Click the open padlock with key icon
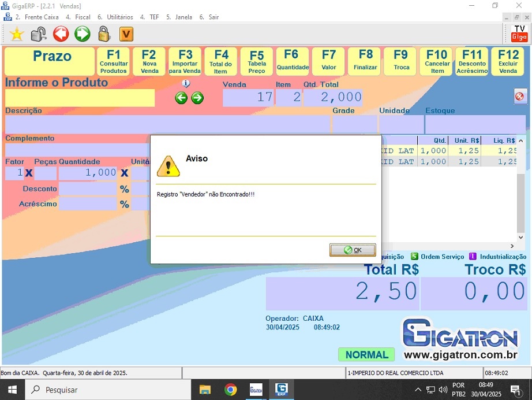The image size is (532, 400). tap(39, 34)
